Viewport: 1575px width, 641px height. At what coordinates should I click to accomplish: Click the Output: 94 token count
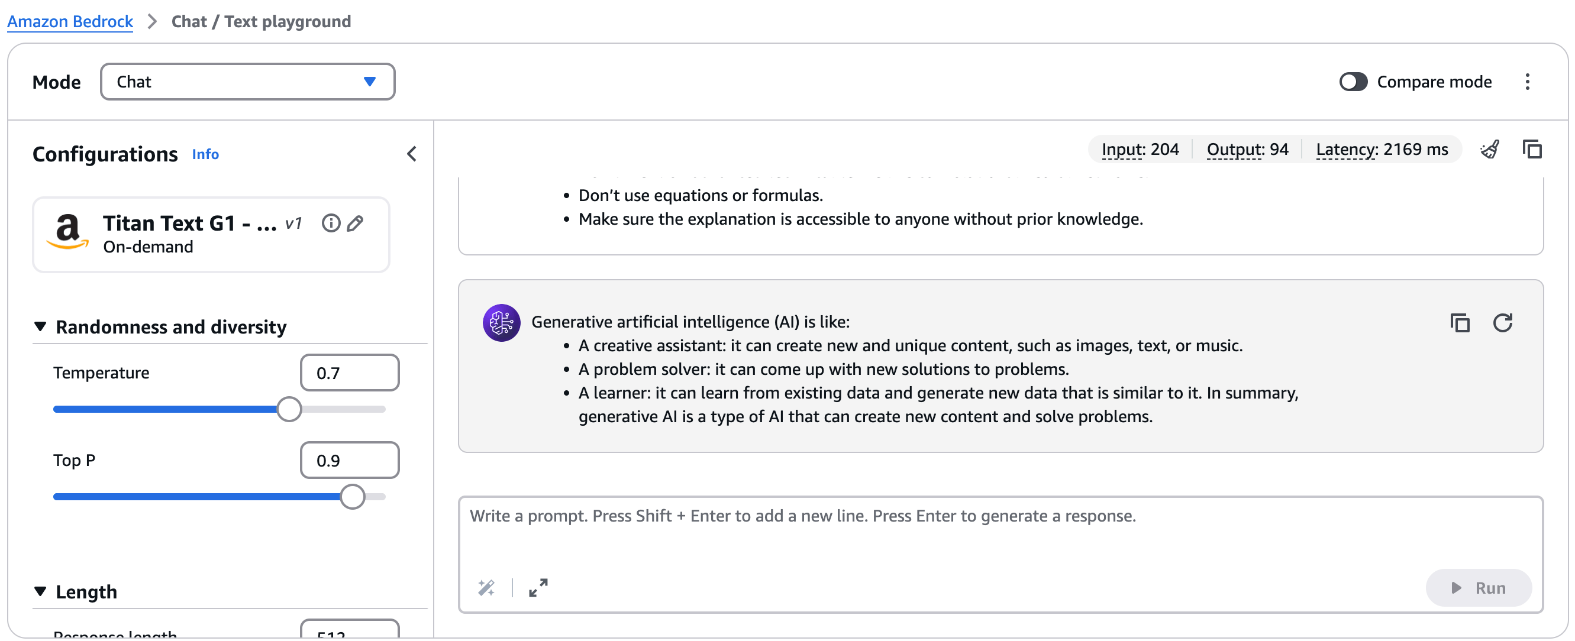click(x=1247, y=150)
